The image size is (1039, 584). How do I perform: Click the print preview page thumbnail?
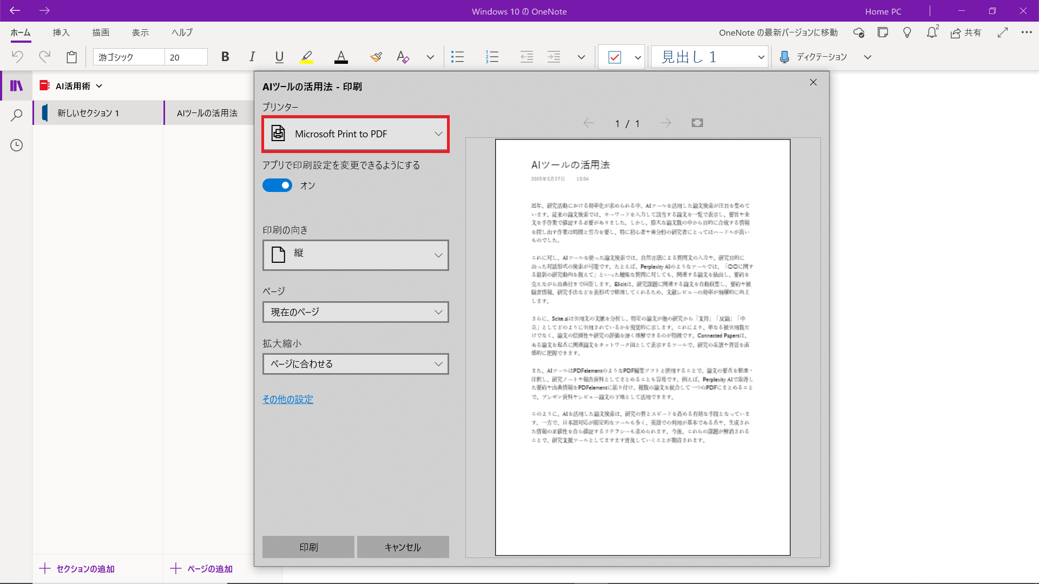tap(643, 347)
